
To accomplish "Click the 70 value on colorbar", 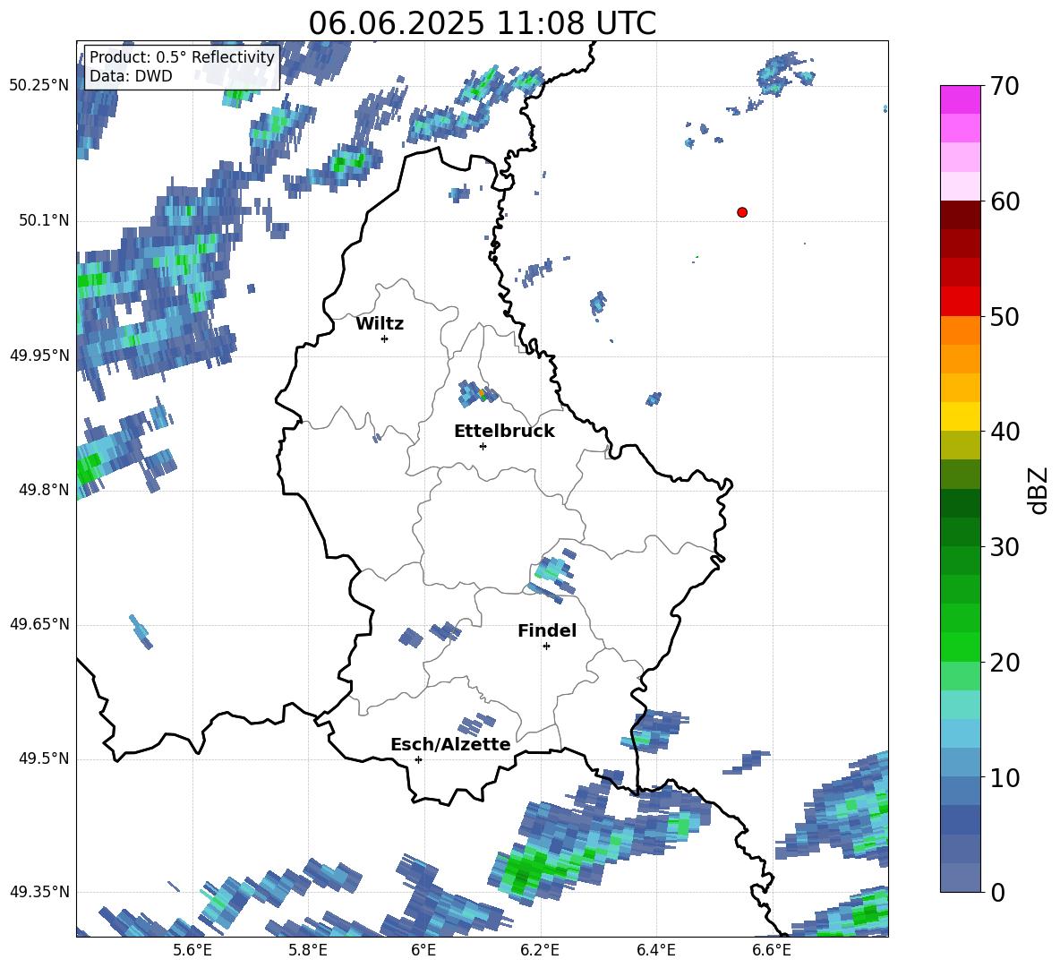I will pyautogui.click(x=1004, y=86).
